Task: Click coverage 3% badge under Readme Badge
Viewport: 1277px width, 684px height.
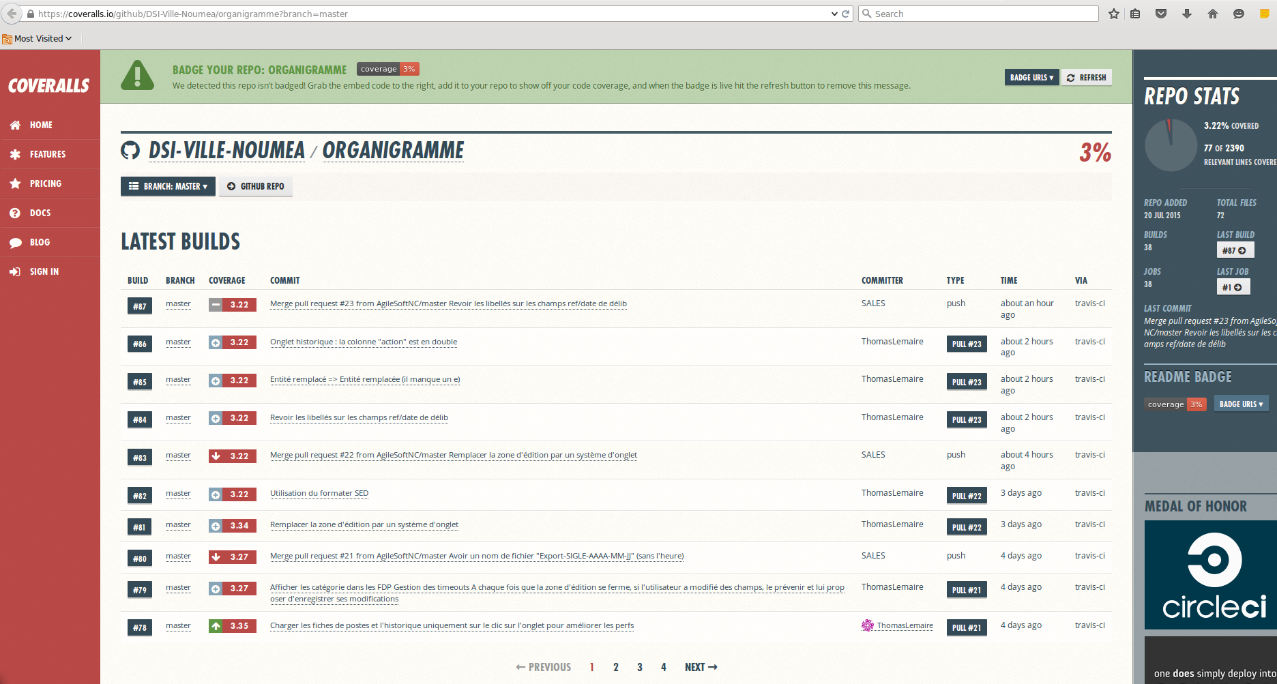Action: tap(1175, 404)
